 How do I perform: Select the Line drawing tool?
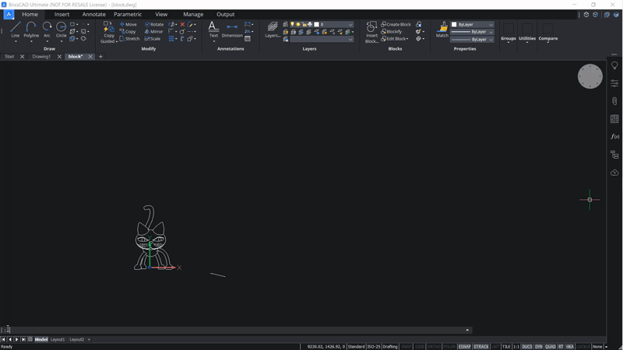pyautogui.click(x=15, y=30)
